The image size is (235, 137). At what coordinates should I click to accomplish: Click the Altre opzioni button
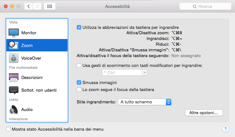click(203, 113)
